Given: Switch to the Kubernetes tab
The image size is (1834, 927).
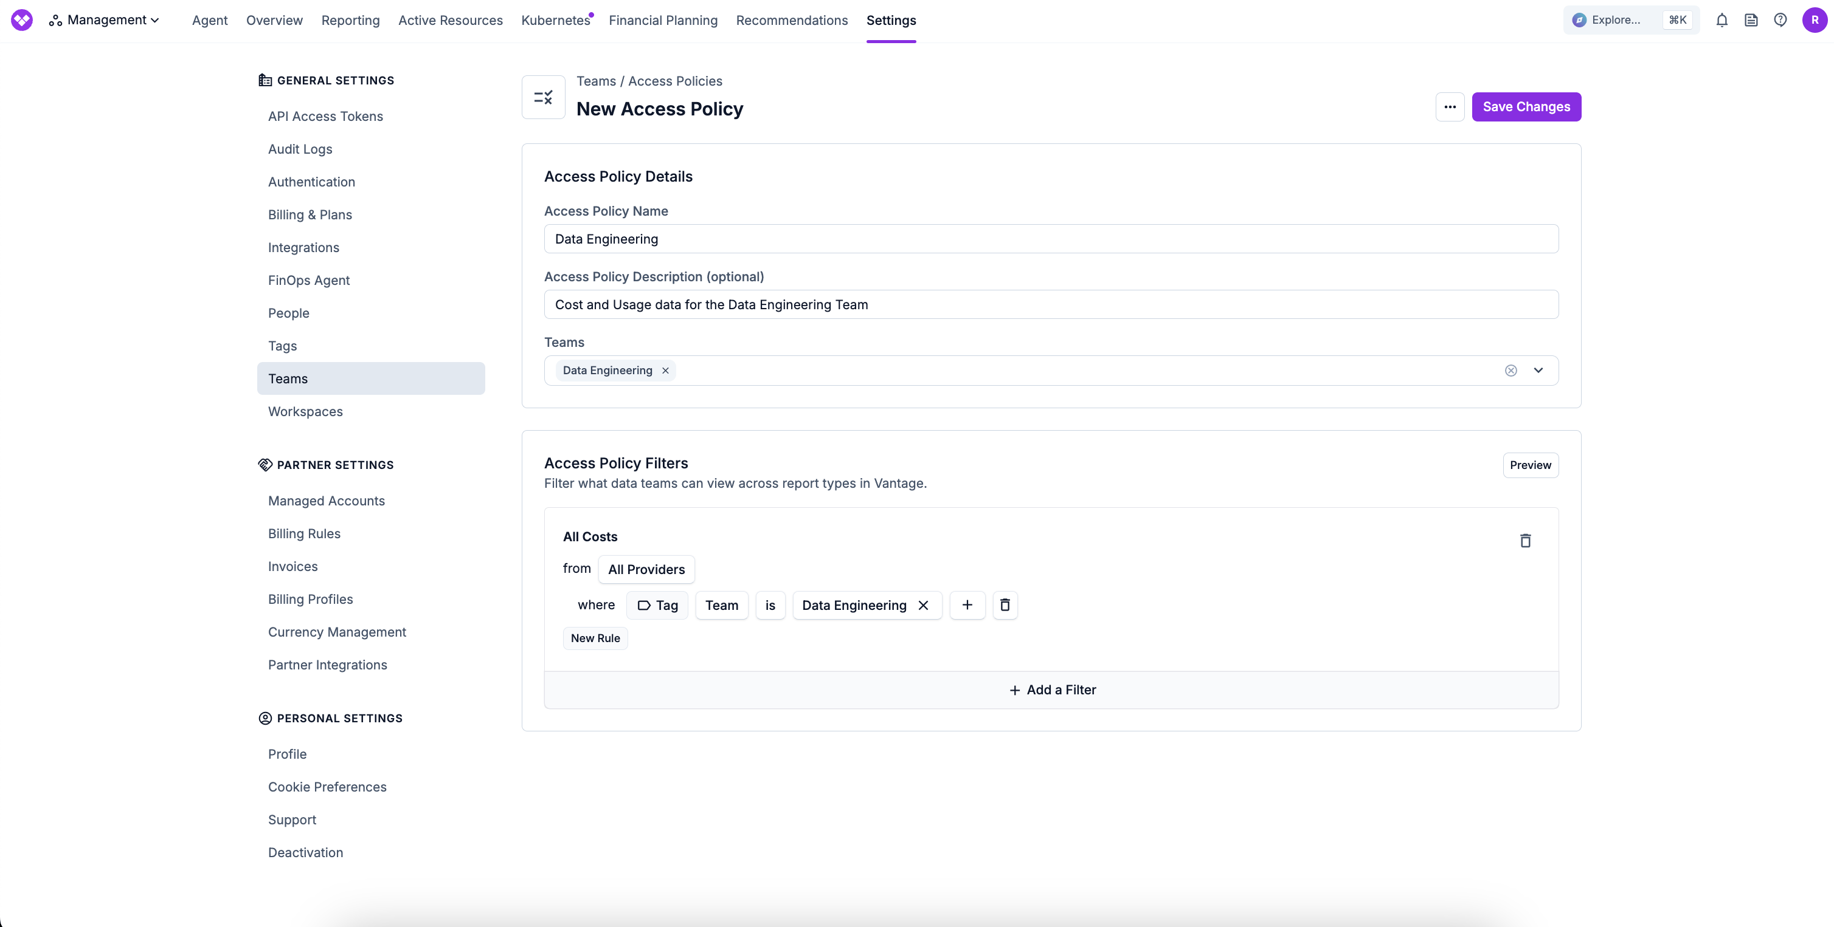Looking at the screenshot, I should pos(555,20).
